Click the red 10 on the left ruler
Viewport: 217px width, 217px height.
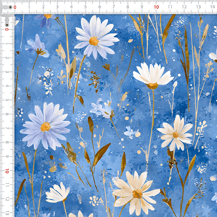[7, 171]
